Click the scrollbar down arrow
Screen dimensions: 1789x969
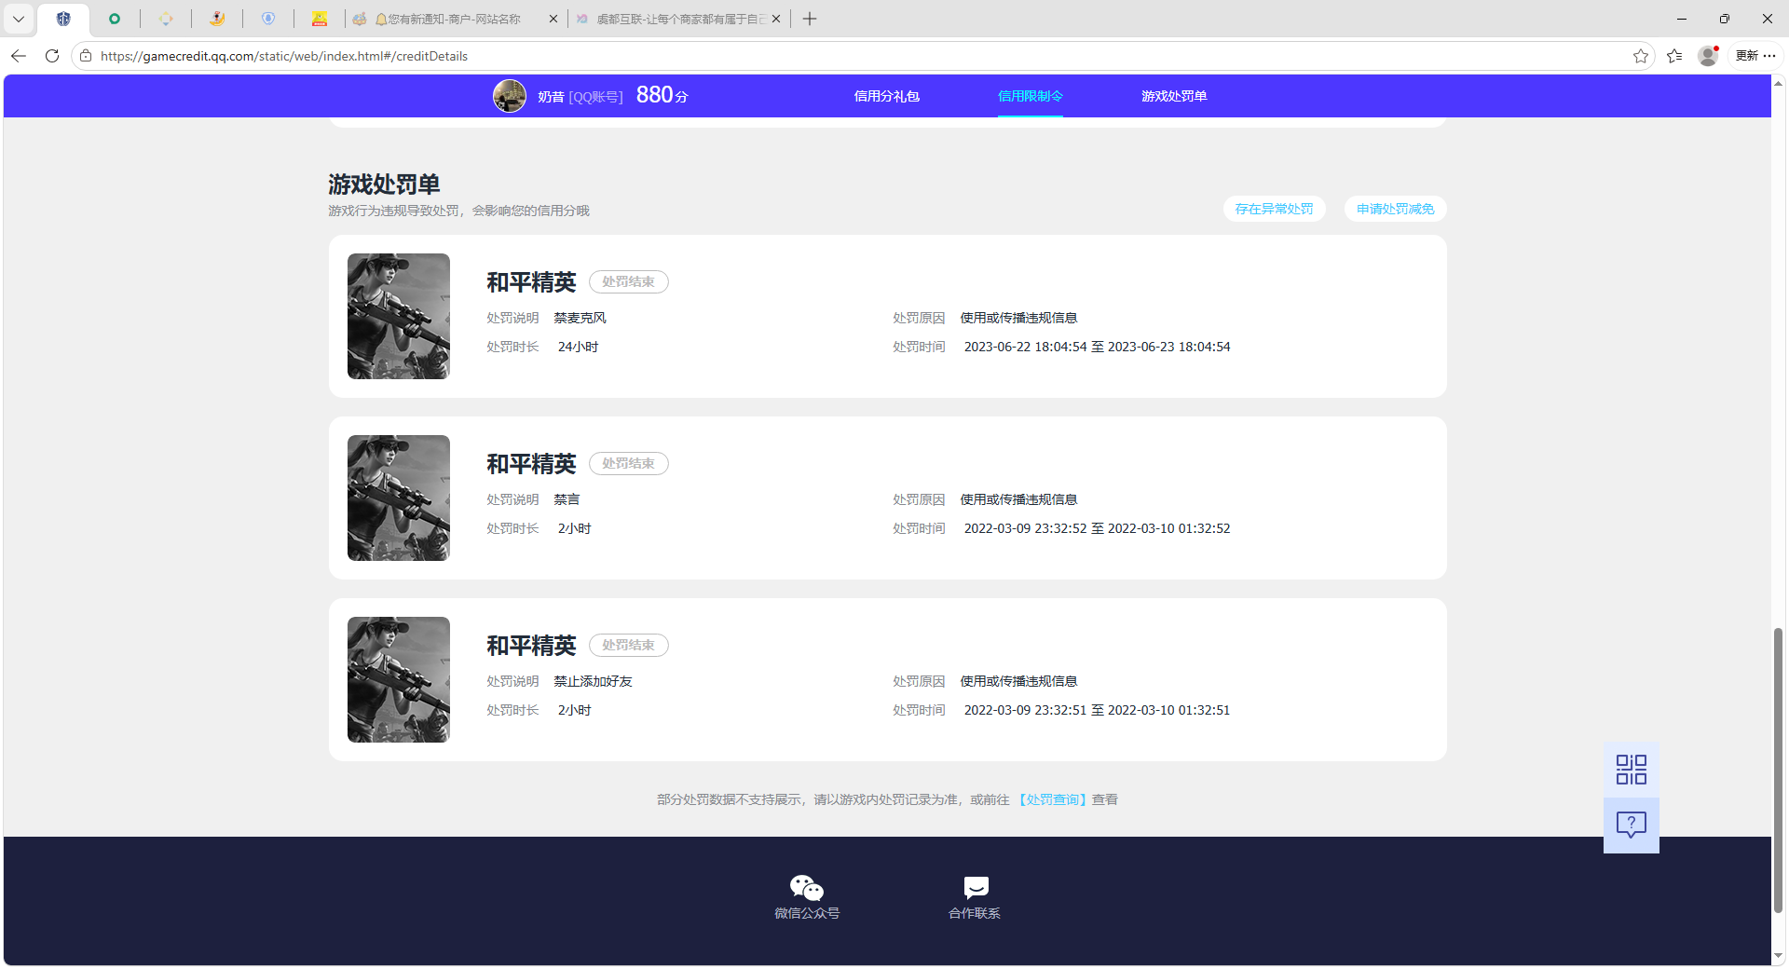[x=1778, y=956]
